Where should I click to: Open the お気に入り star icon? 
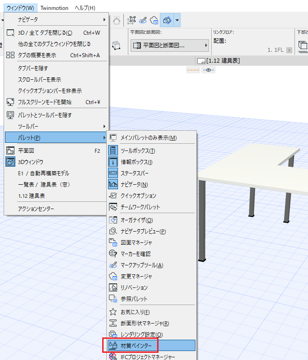click(x=113, y=312)
